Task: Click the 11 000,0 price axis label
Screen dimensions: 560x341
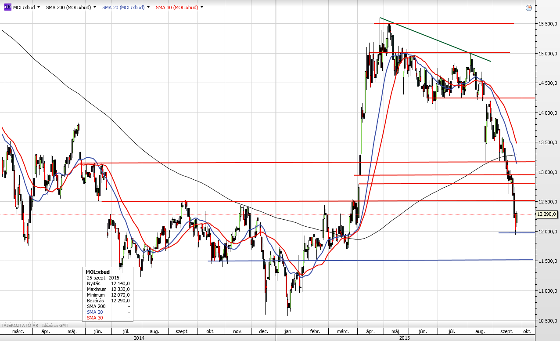Action: (547, 291)
